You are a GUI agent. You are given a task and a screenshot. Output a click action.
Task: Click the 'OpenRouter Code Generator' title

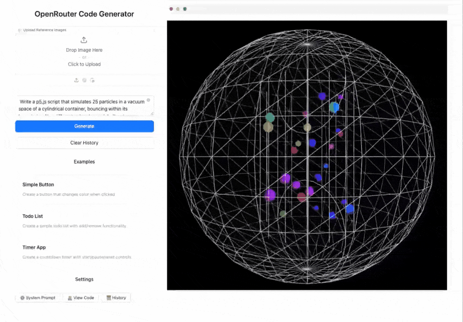point(84,14)
